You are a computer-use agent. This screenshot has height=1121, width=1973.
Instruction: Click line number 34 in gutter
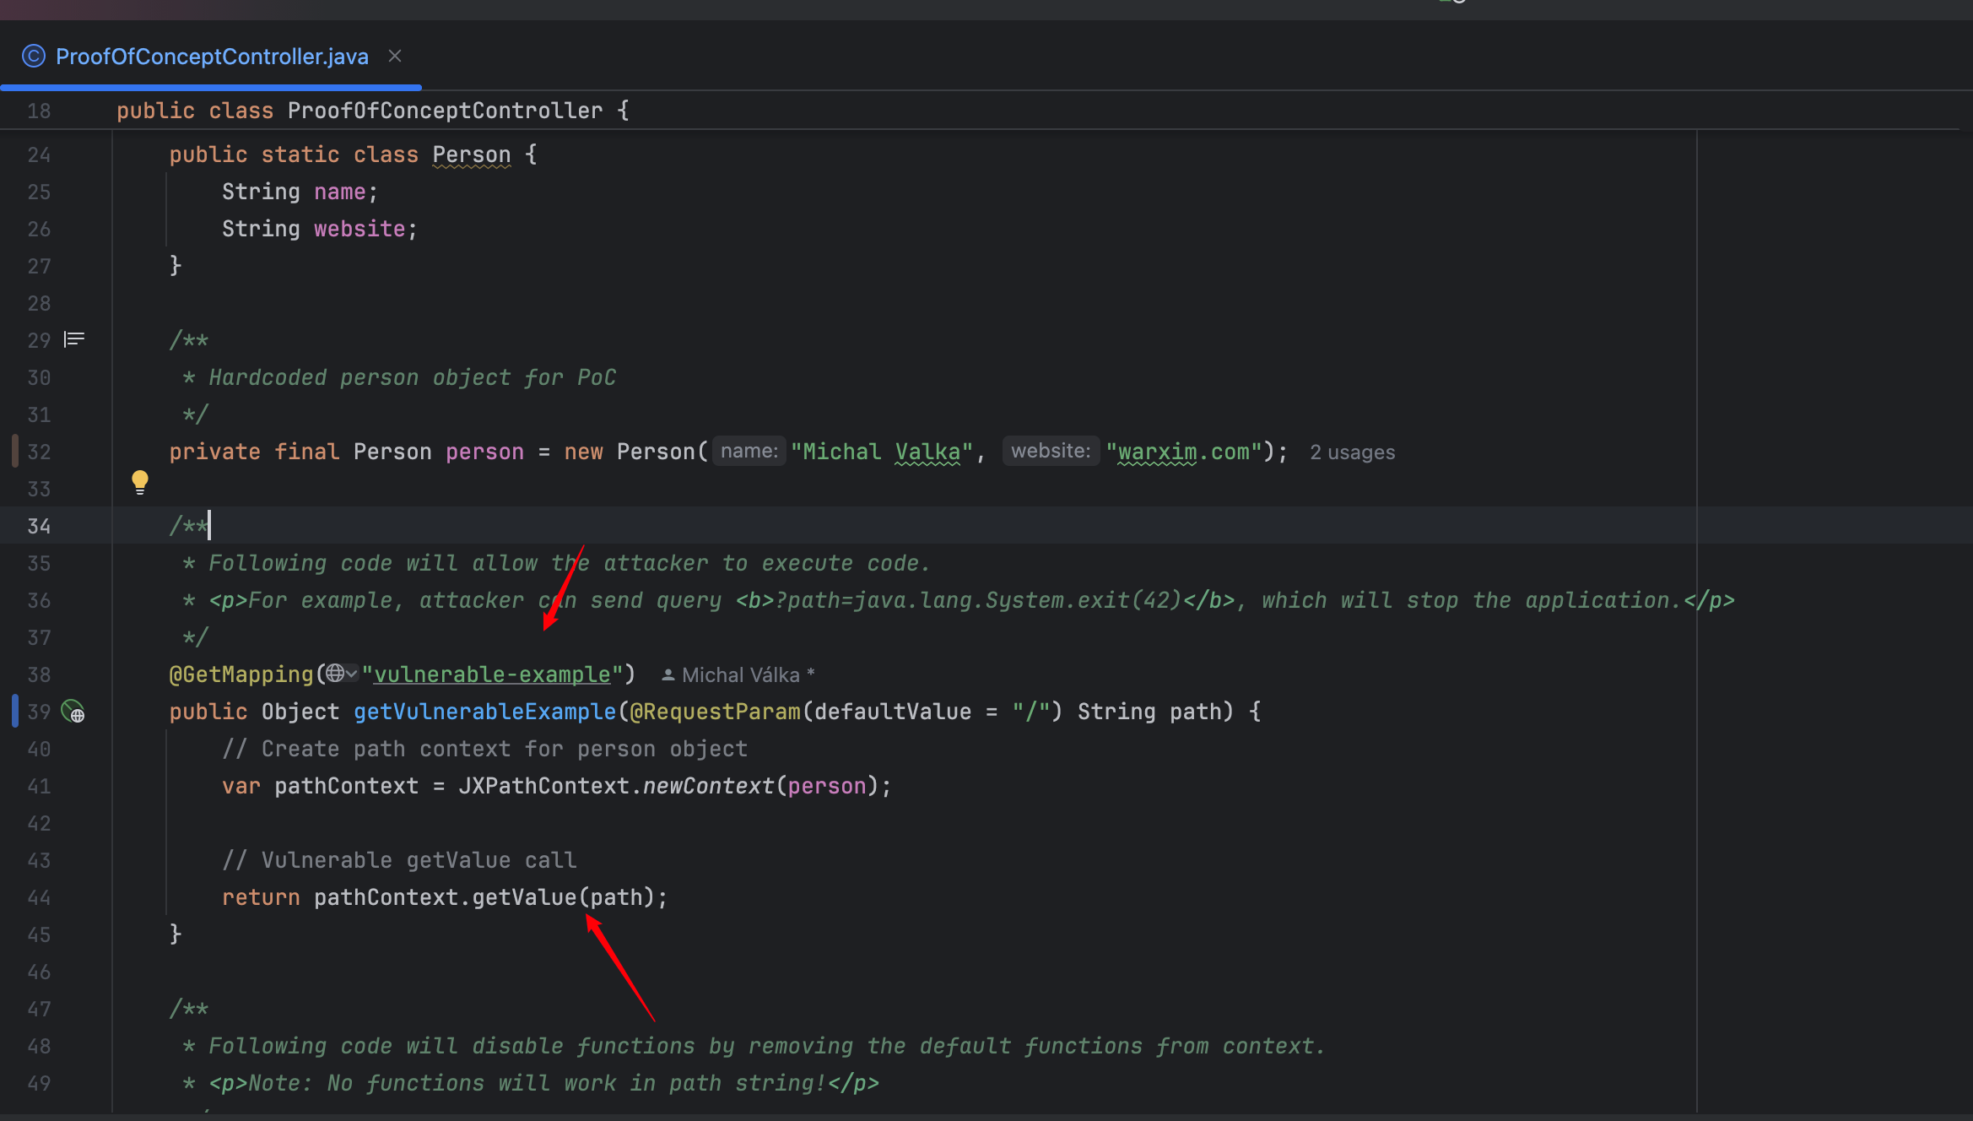point(39,526)
